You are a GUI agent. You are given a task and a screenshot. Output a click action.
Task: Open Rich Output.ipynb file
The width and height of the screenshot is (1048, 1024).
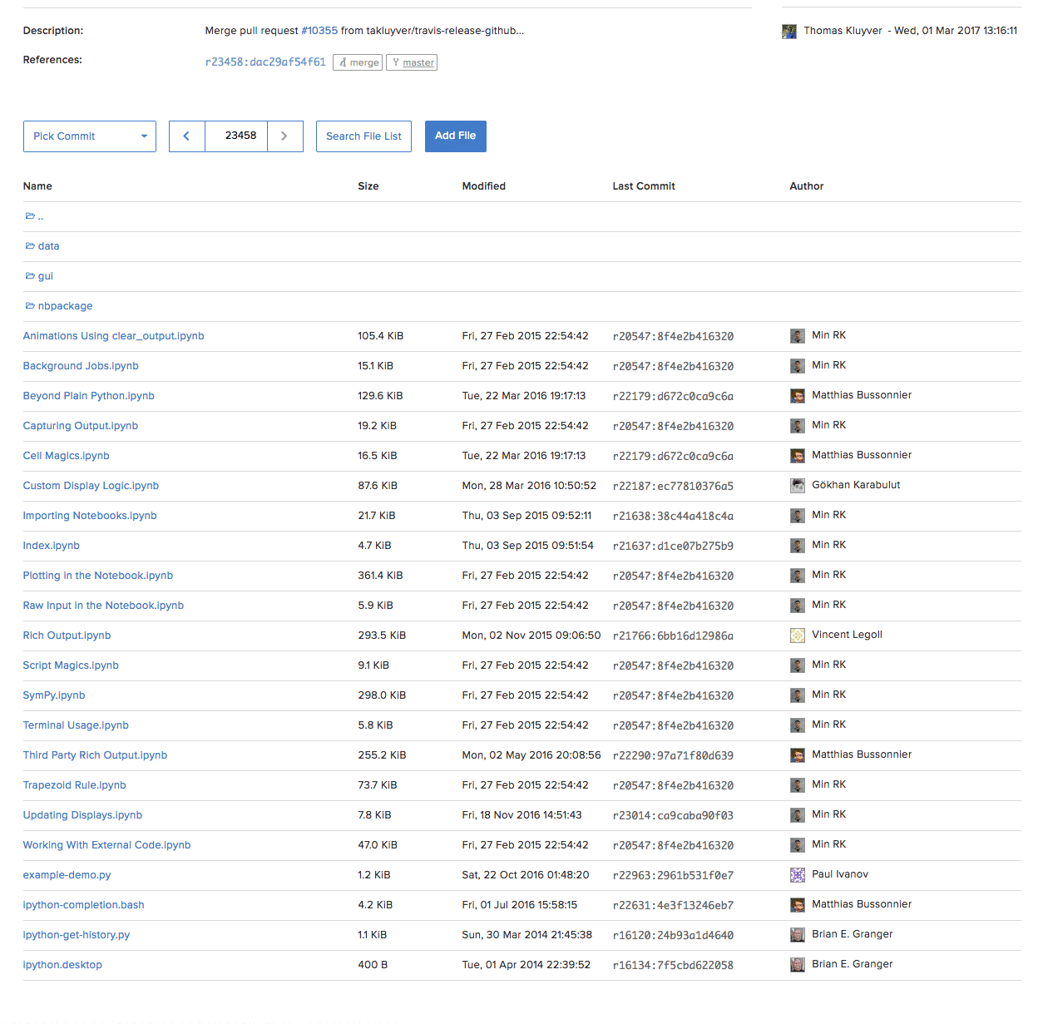tap(67, 636)
